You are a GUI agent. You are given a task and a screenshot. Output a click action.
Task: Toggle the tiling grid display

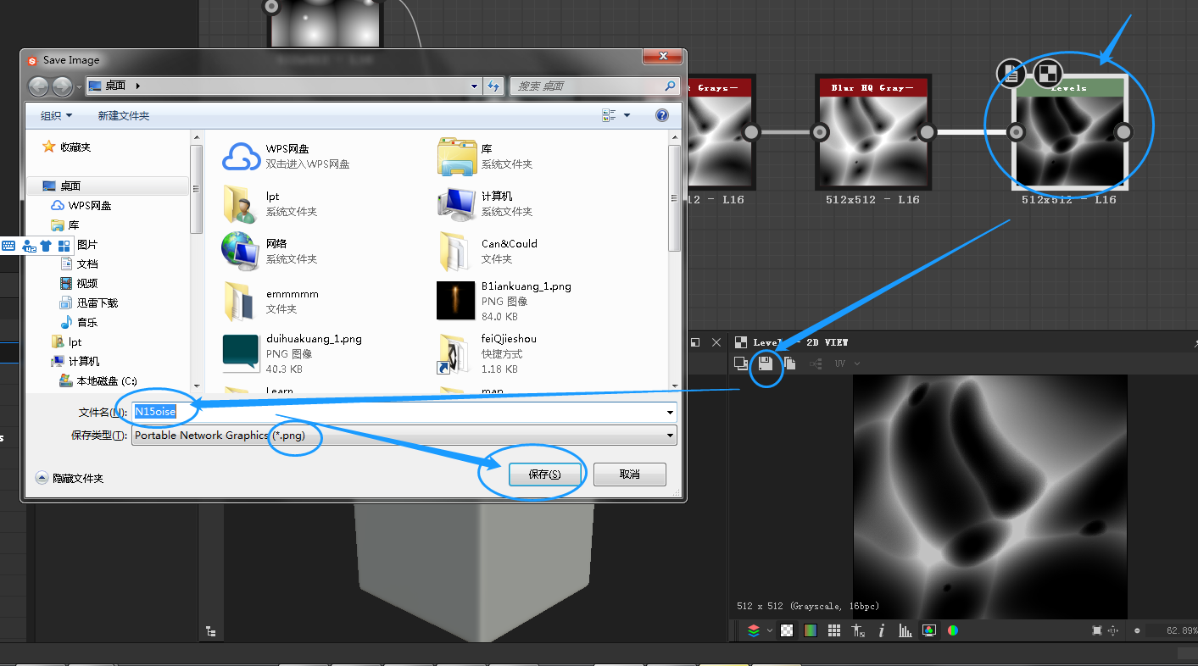pos(834,630)
